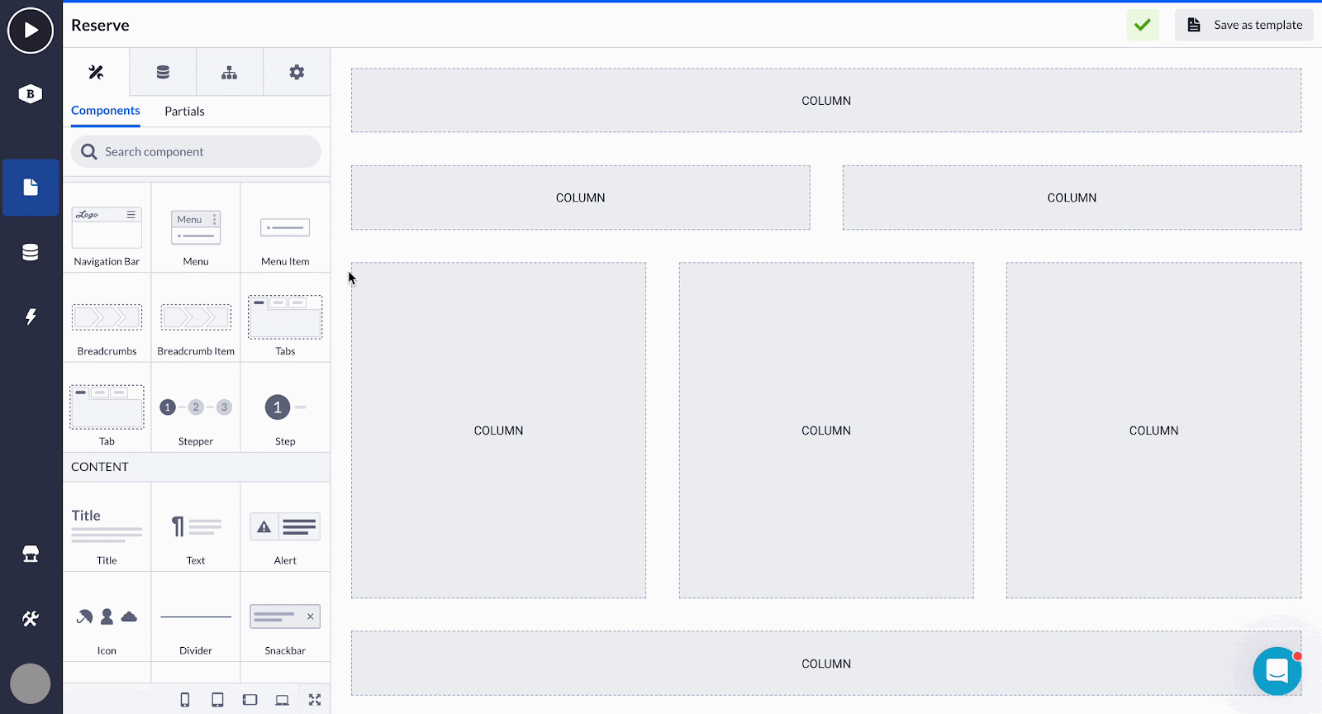Select the Alert component

click(x=285, y=527)
